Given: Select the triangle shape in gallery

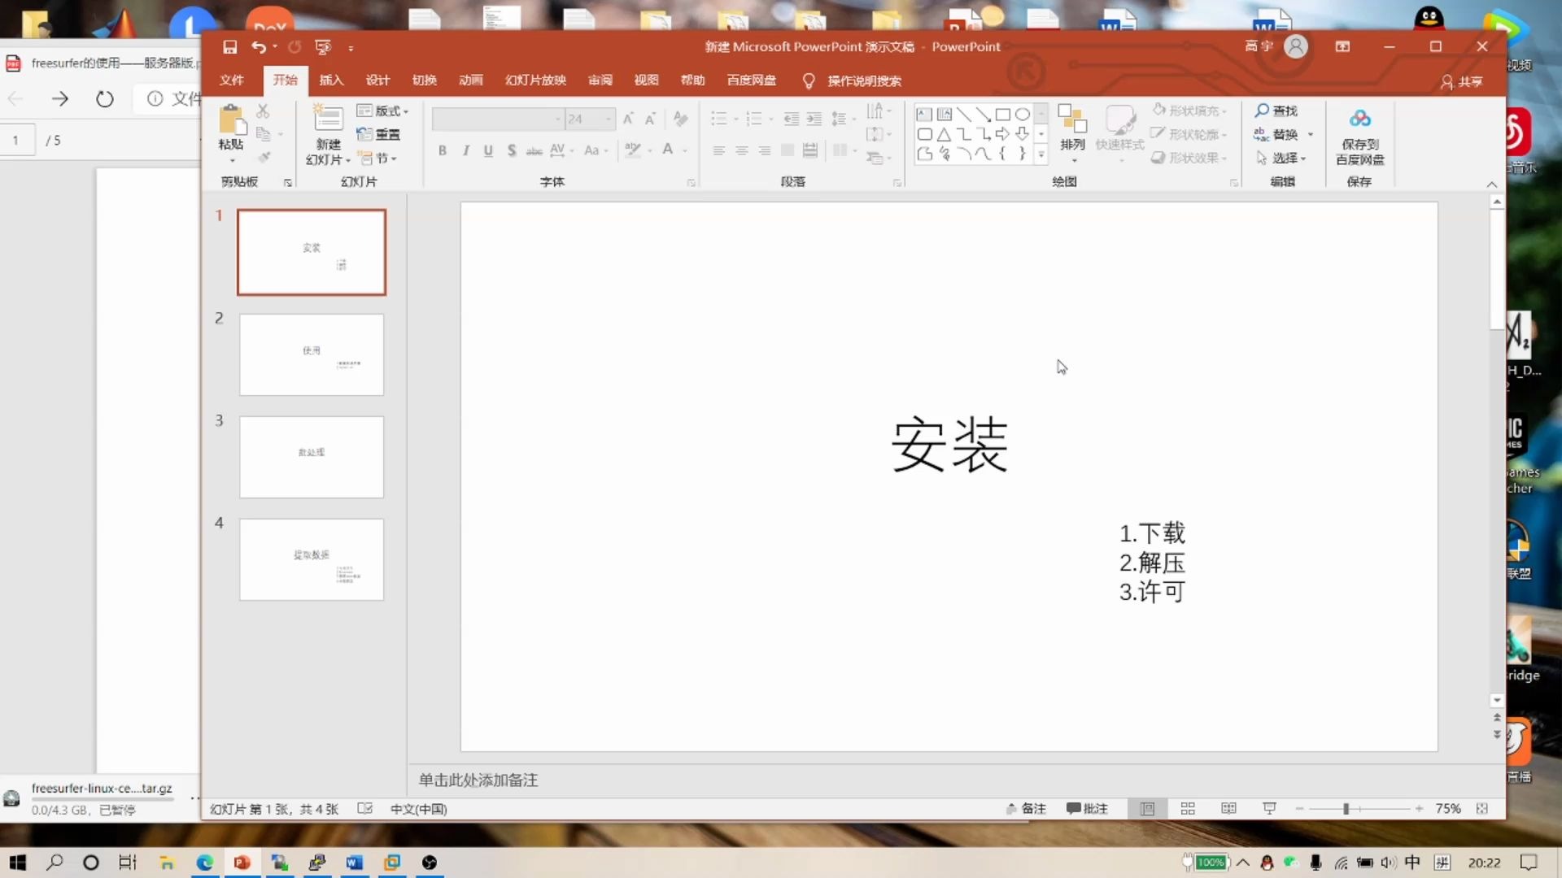Looking at the screenshot, I should pyautogui.click(x=944, y=134).
